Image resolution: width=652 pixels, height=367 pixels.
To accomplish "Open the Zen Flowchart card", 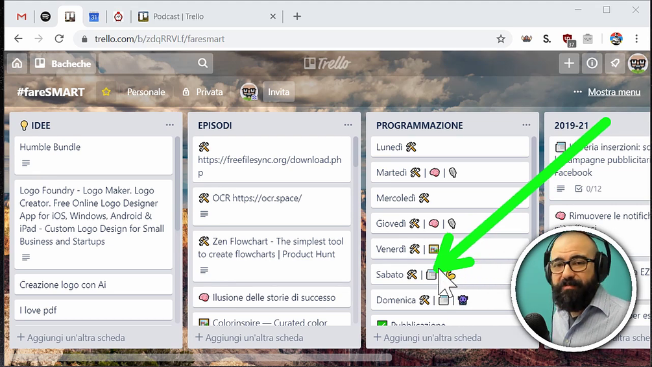I will [x=272, y=256].
